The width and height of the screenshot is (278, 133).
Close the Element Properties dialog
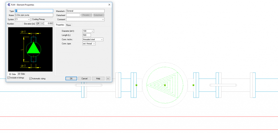tap(109, 5)
